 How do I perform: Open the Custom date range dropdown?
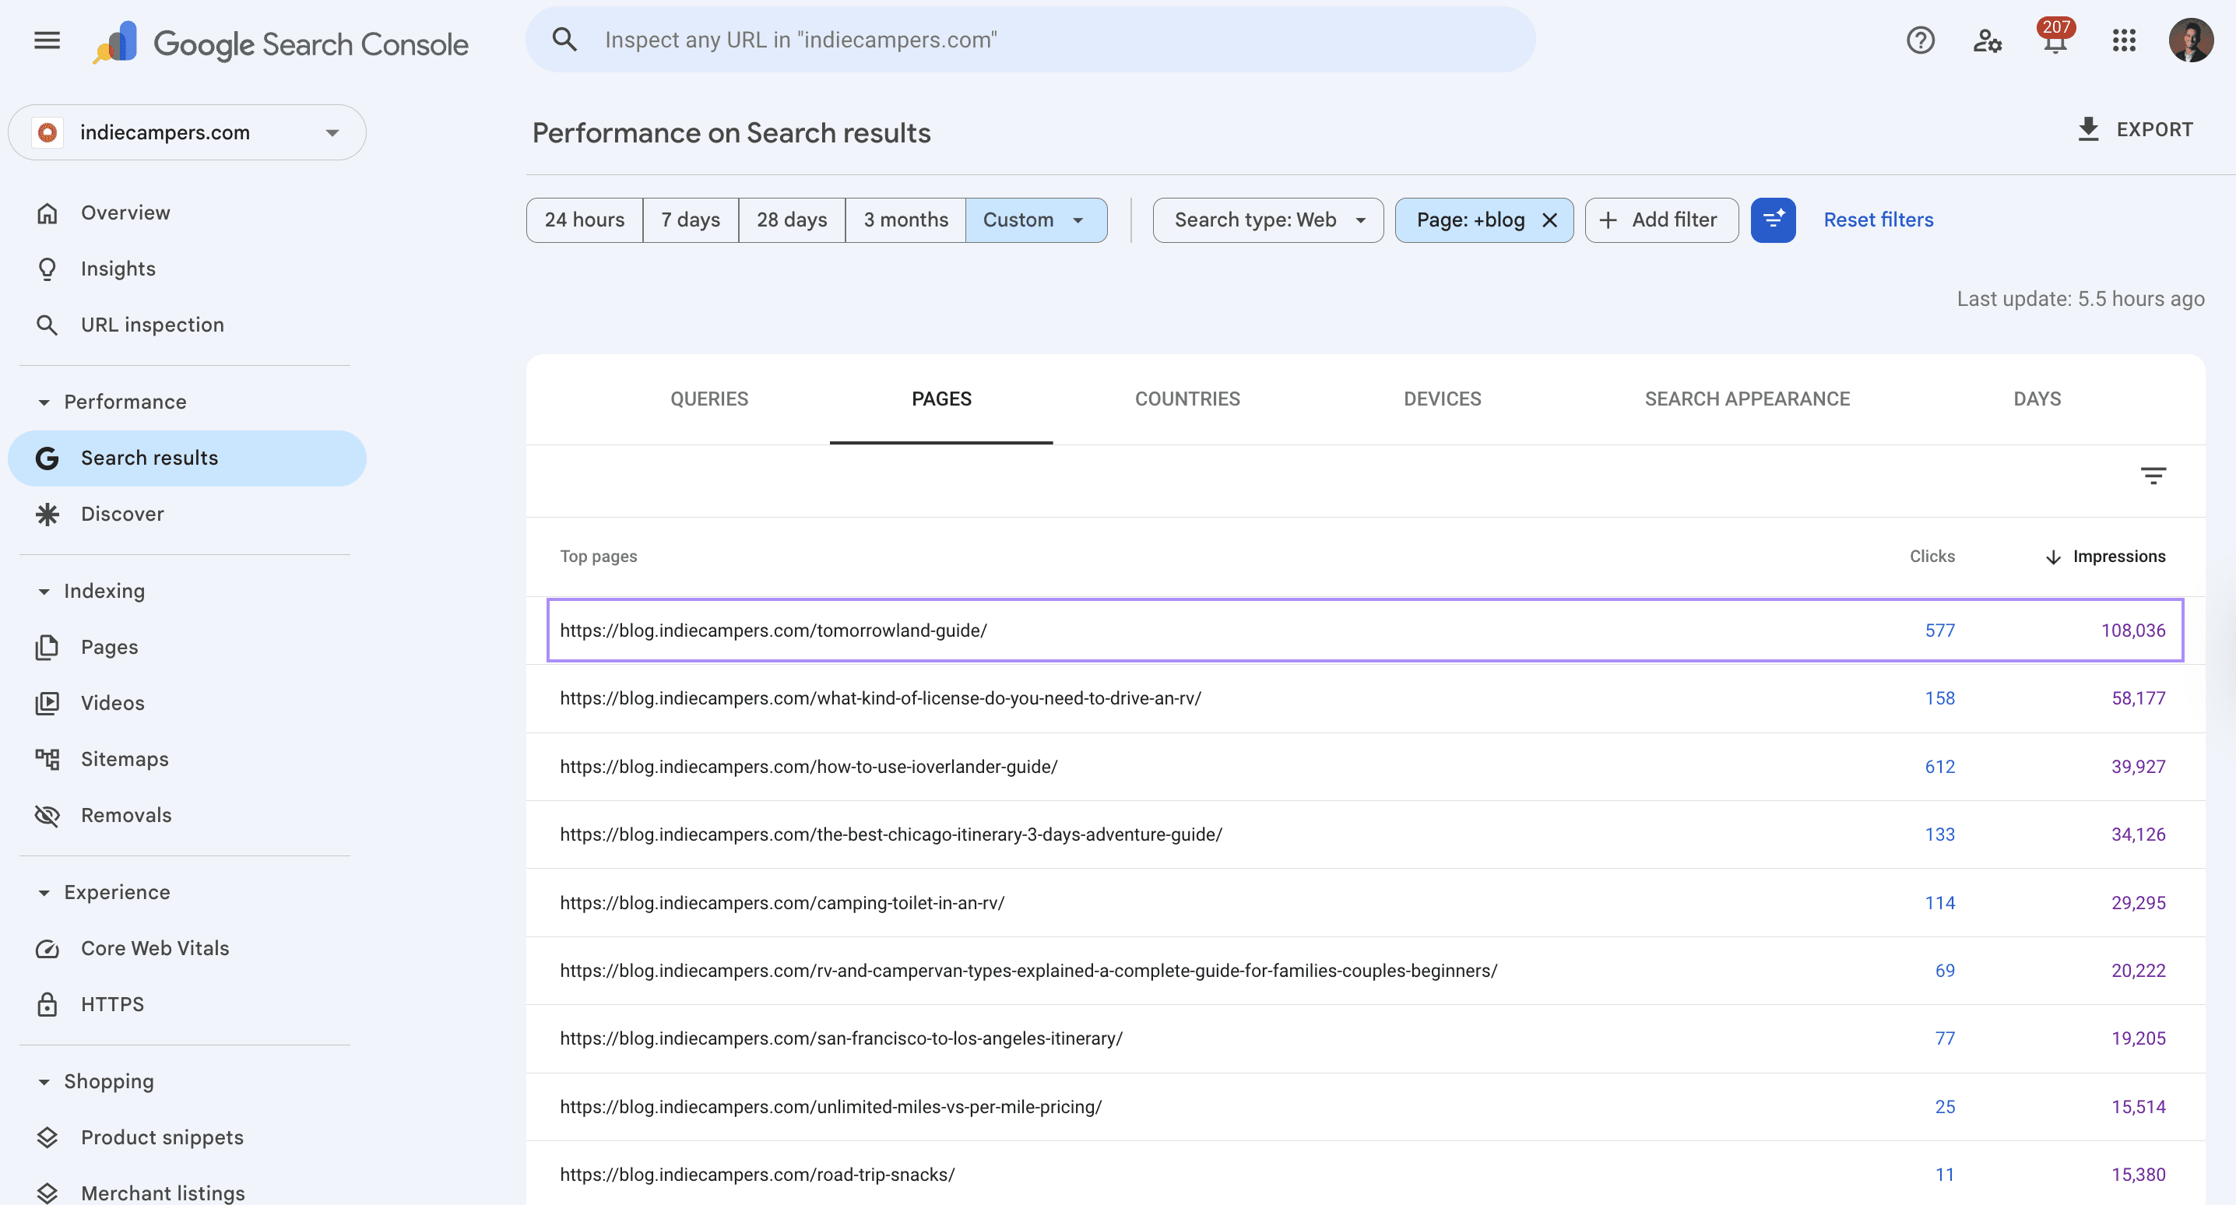[1035, 220]
